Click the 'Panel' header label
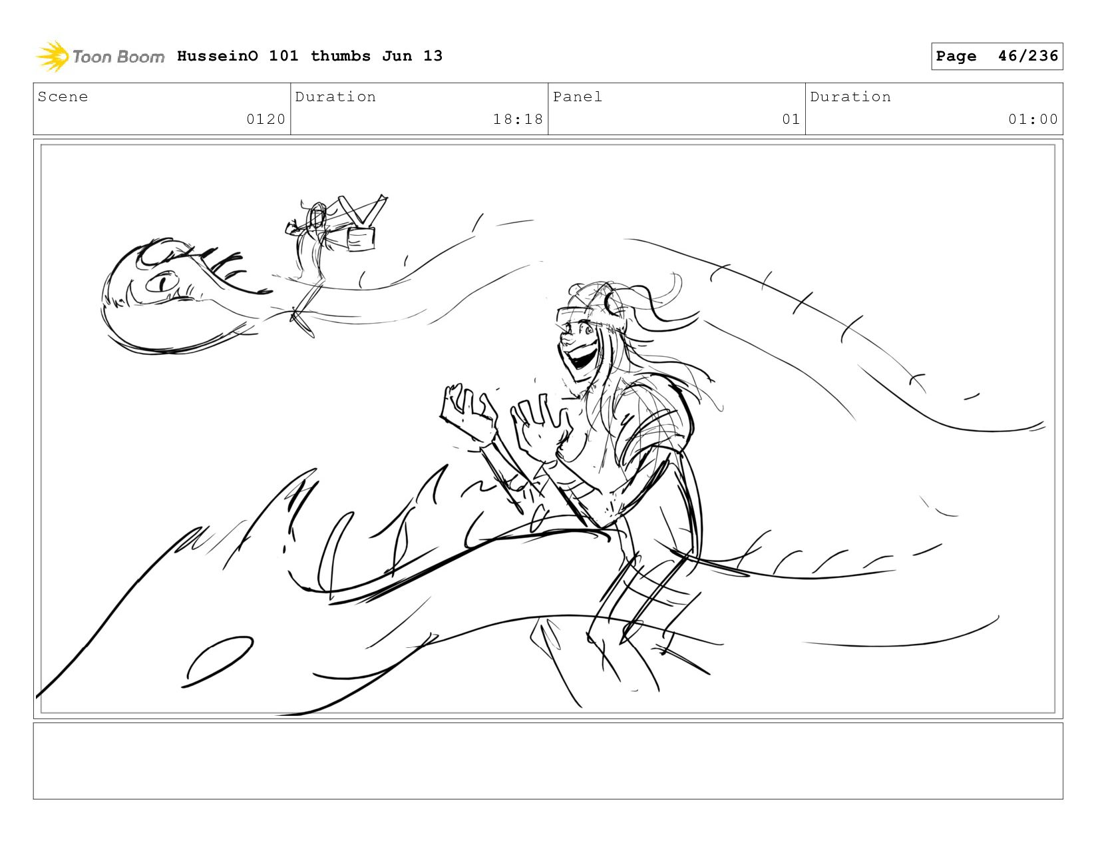The image size is (1098, 849). 578,97
